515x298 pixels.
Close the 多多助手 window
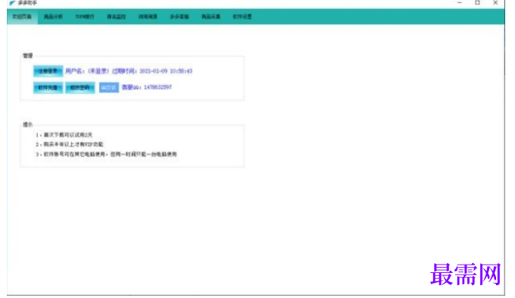tap(495, 3)
